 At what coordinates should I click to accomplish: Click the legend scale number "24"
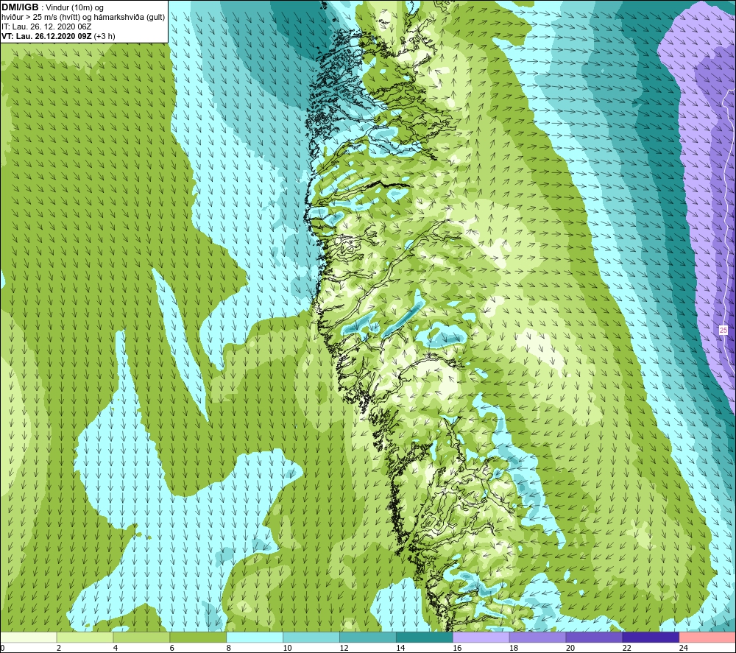point(684,648)
